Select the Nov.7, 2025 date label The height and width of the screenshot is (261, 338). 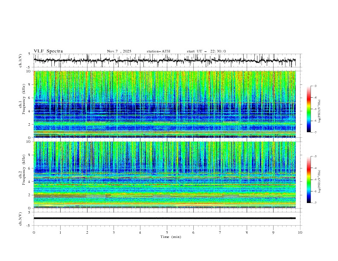(x=119, y=51)
